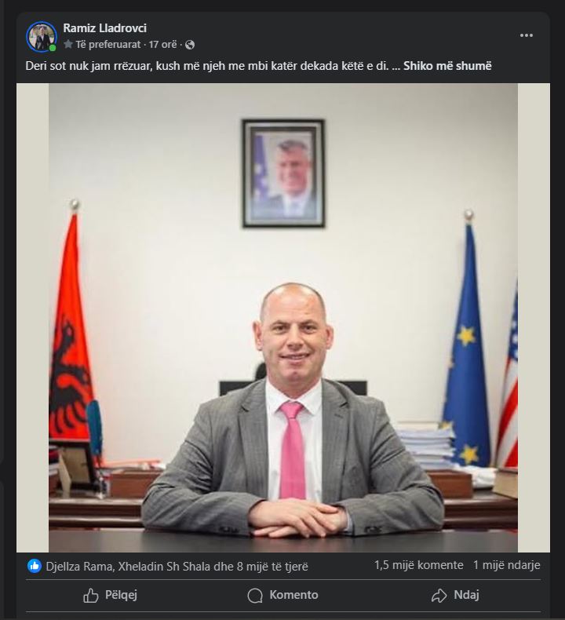The width and height of the screenshot is (565, 620).
Task: Open Xheladin Sh Shala's profile link
Action: click(x=164, y=567)
